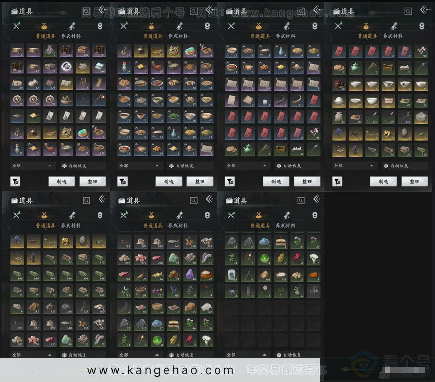The width and height of the screenshot is (435, 382).
Task: Click 制造 in the porcelain-bowls panel
Action: tap(384, 182)
